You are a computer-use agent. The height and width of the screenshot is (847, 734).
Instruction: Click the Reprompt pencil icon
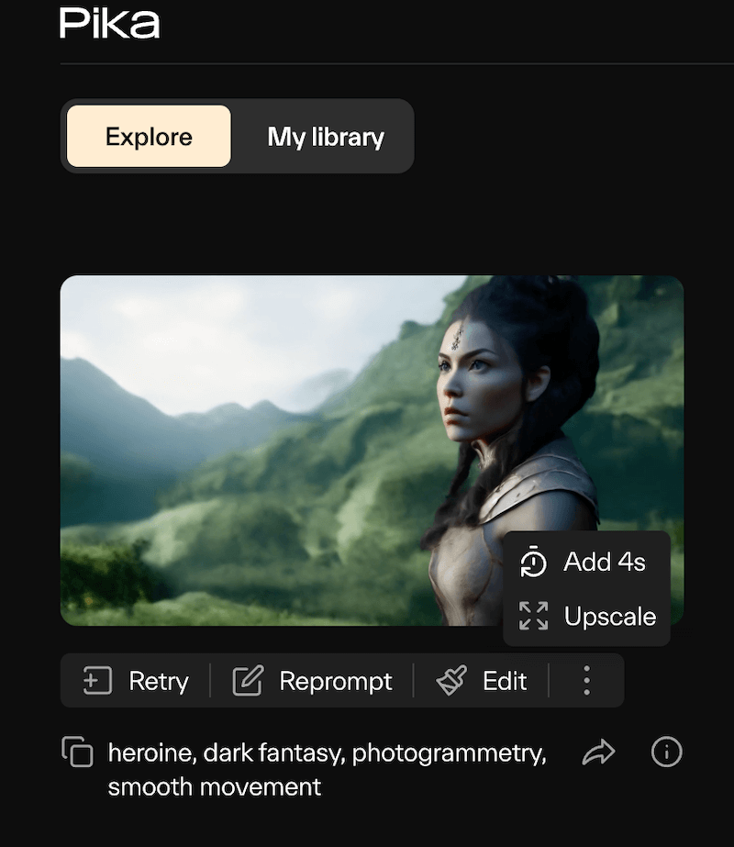tap(247, 681)
